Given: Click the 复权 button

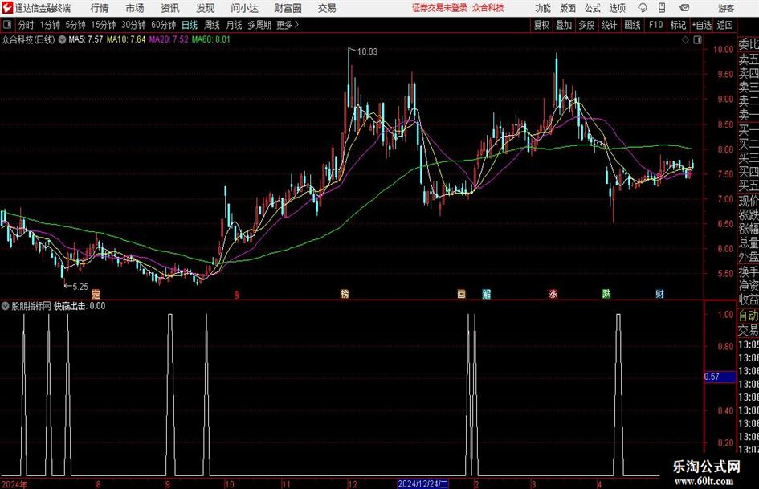Looking at the screenshot, I should pos(541,25).
